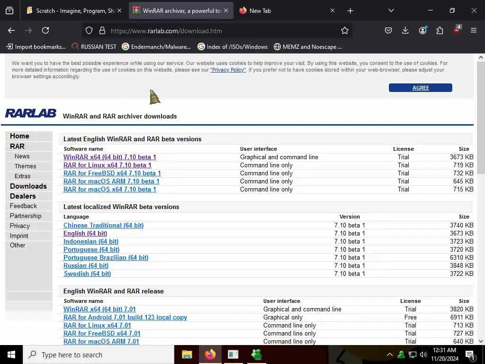Image resolution: width=485 pixels, height=364 pixels.
Task: Download Chinese Traditional (64 bit) version
Action: (104, 225)
